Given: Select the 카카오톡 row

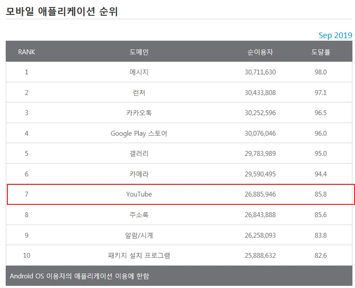Looking at the screenshot, I should pos(139,113).
